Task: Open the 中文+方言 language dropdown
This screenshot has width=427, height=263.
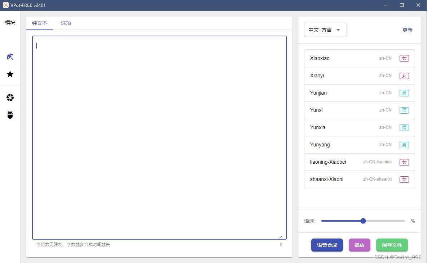Action: pos(325,30)
